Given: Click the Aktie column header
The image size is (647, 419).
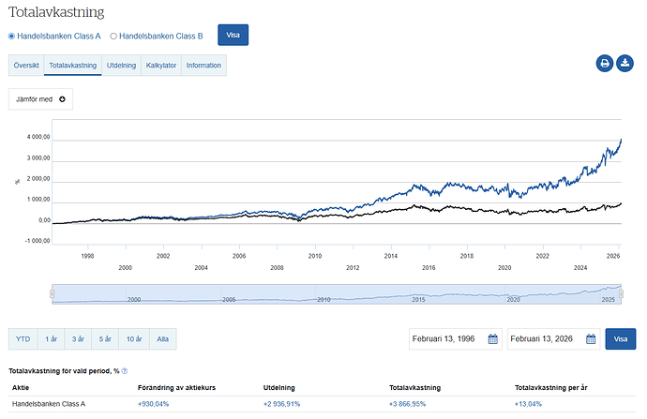Looking at the screenshot, I should 21,388.
